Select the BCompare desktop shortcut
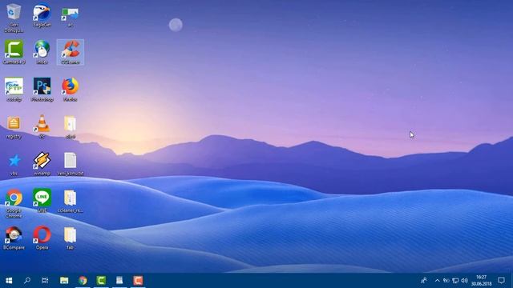The height and width of the screenshot is (288, 513). [x=14, y=238]
